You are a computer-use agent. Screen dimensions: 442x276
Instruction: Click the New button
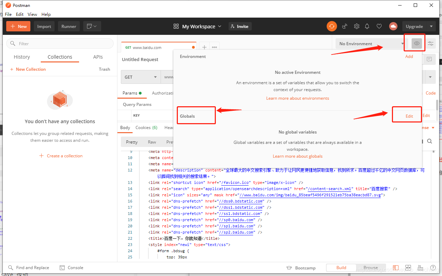(18, 26)
